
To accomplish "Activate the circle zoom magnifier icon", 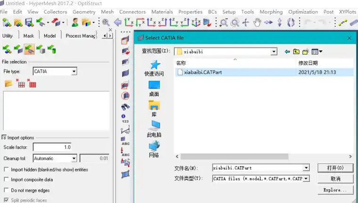I will pos(235,23).
